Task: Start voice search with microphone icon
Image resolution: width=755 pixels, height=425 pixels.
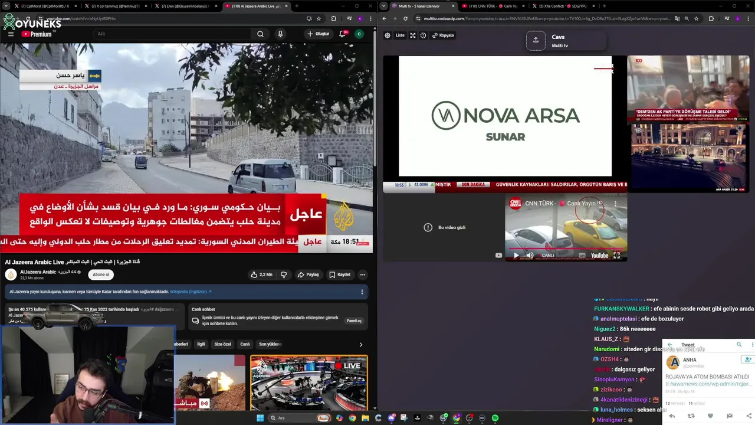Action: (280, 34)
